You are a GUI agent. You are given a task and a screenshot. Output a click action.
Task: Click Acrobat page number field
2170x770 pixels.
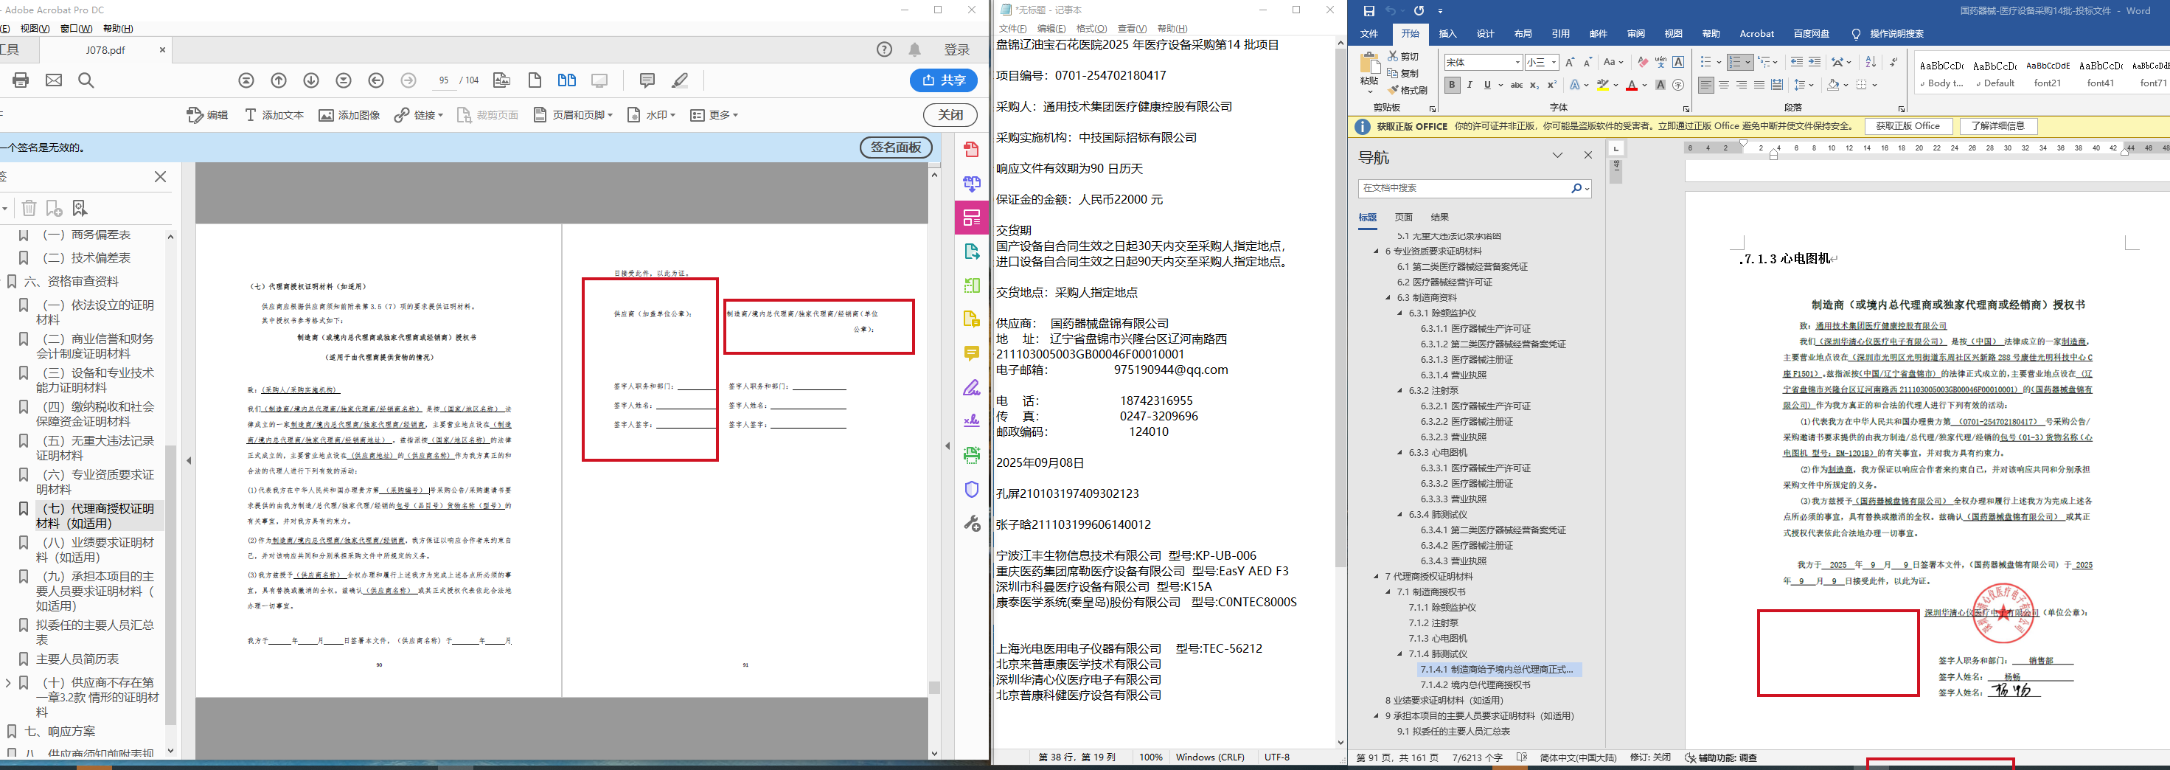point(443,80)
